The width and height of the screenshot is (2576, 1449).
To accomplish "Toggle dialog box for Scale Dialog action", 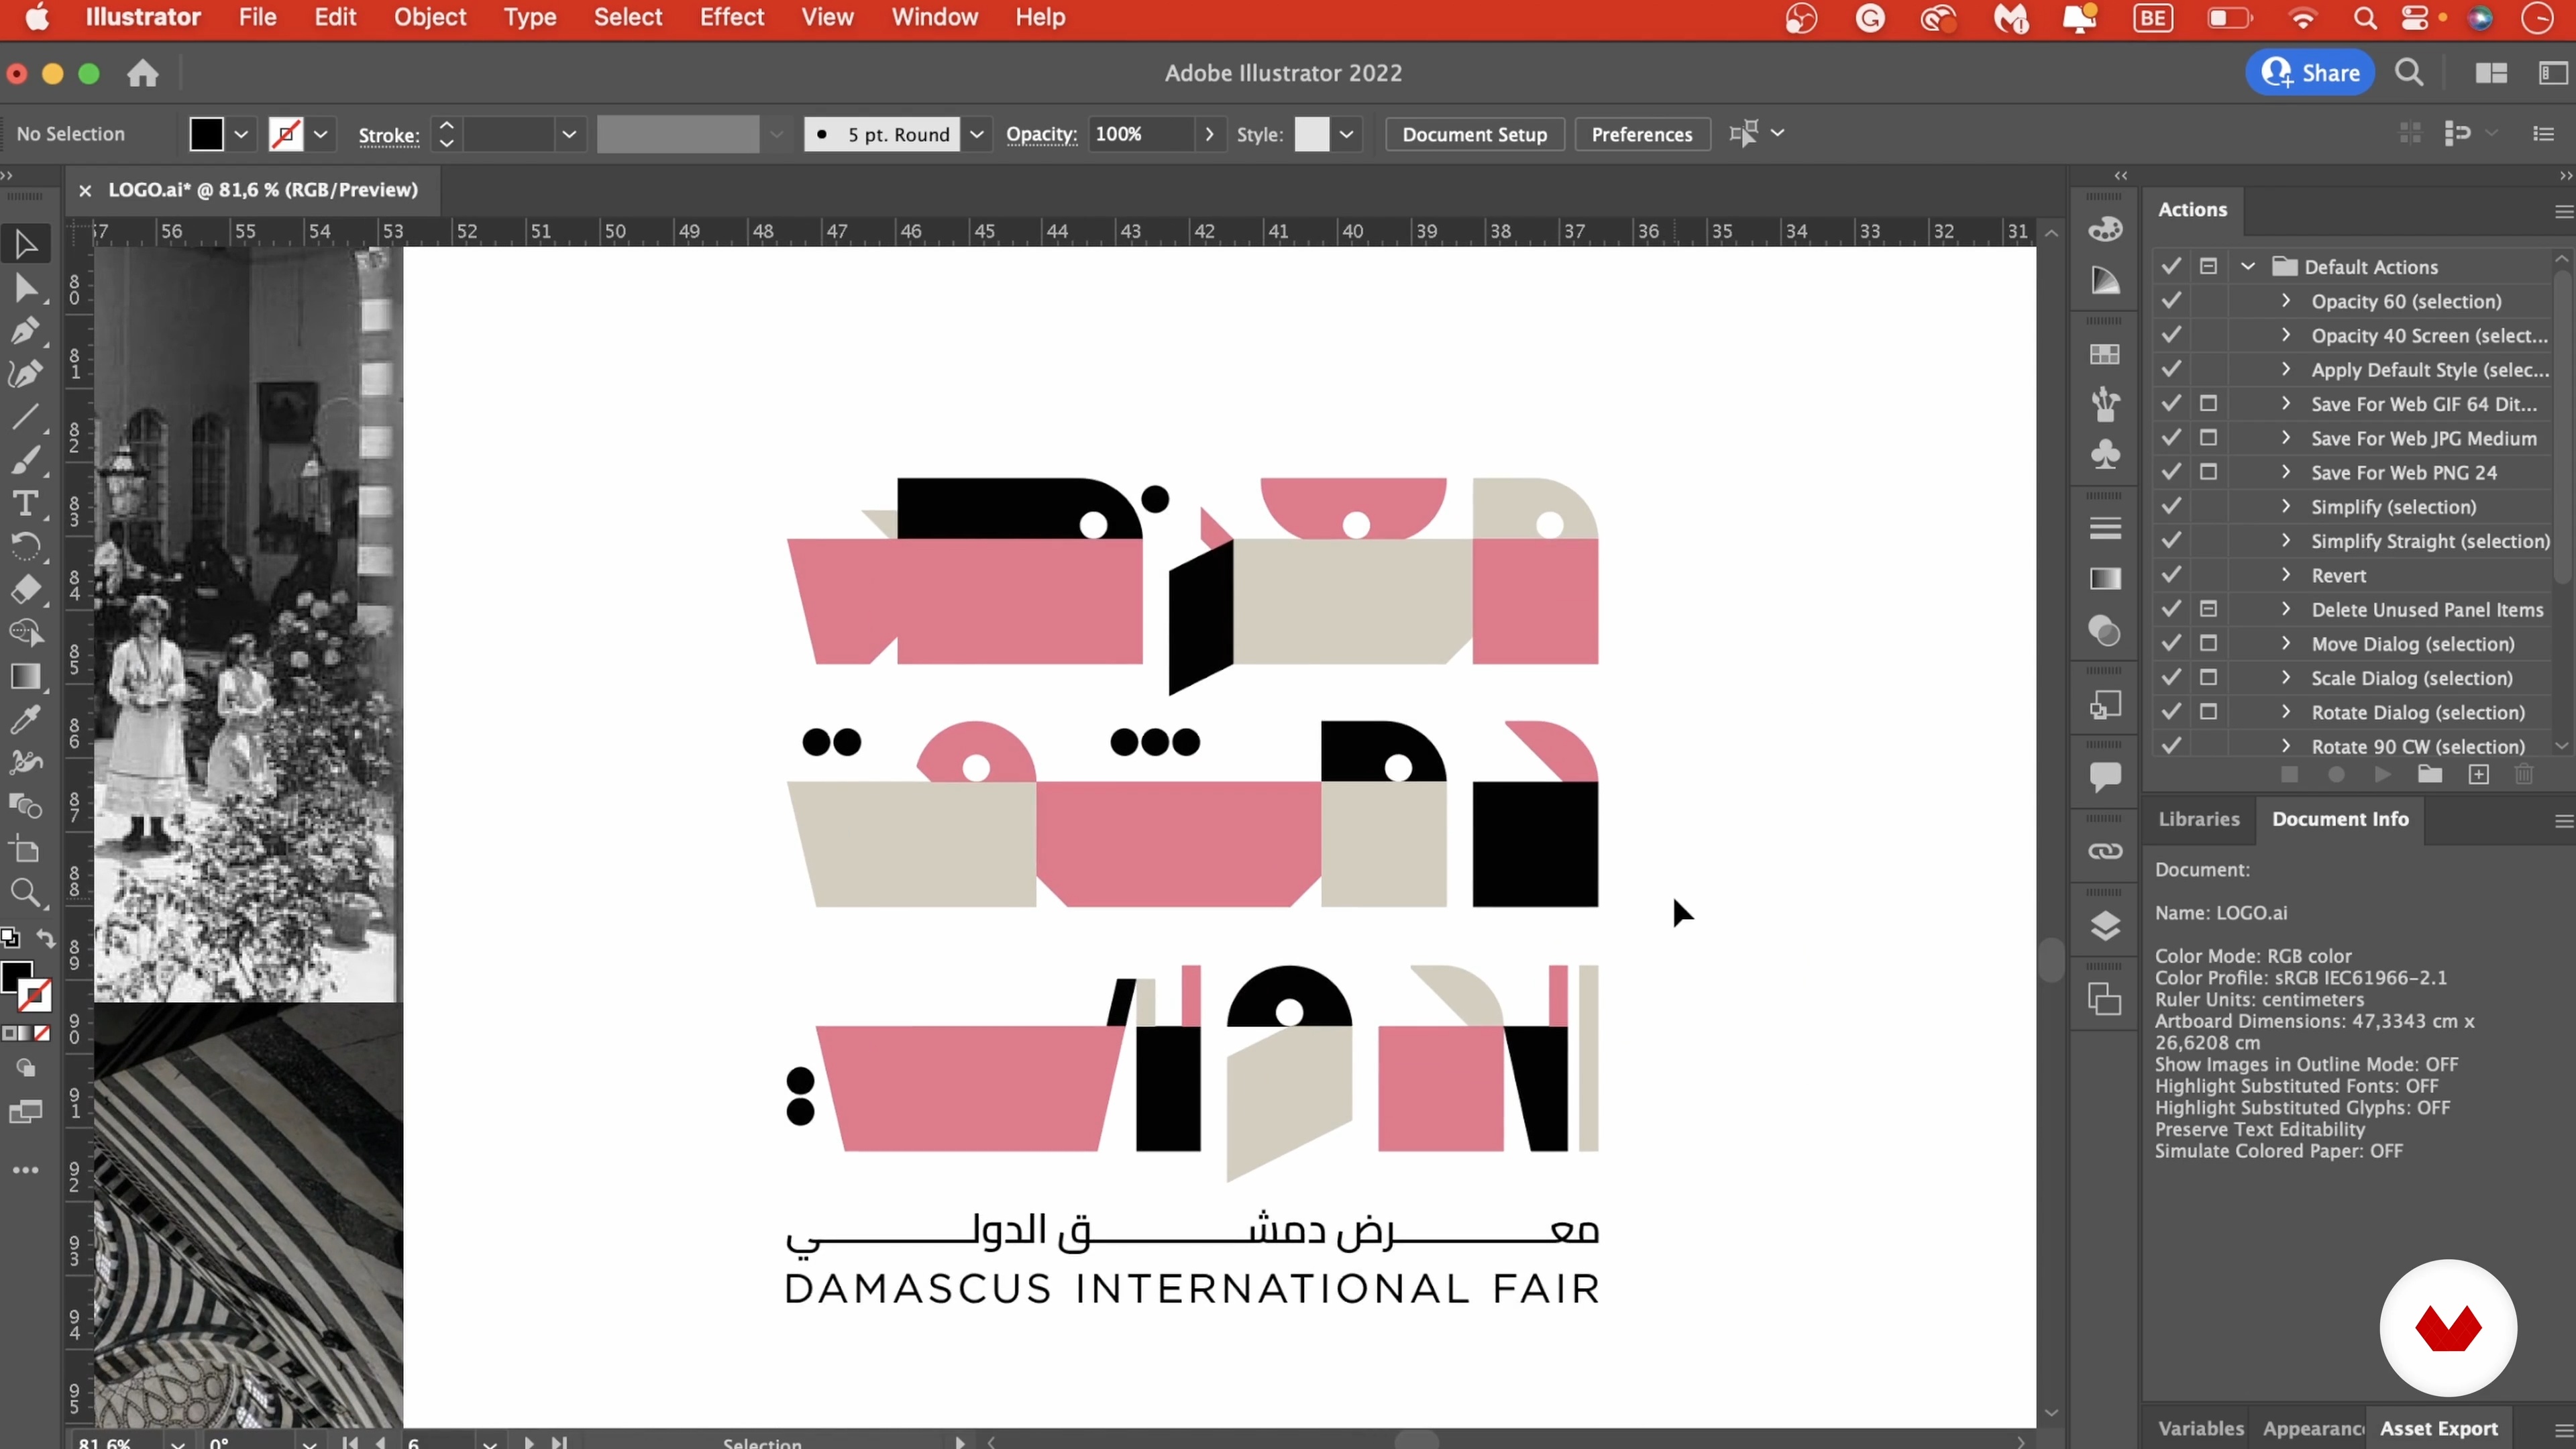I will (2208, 677).
